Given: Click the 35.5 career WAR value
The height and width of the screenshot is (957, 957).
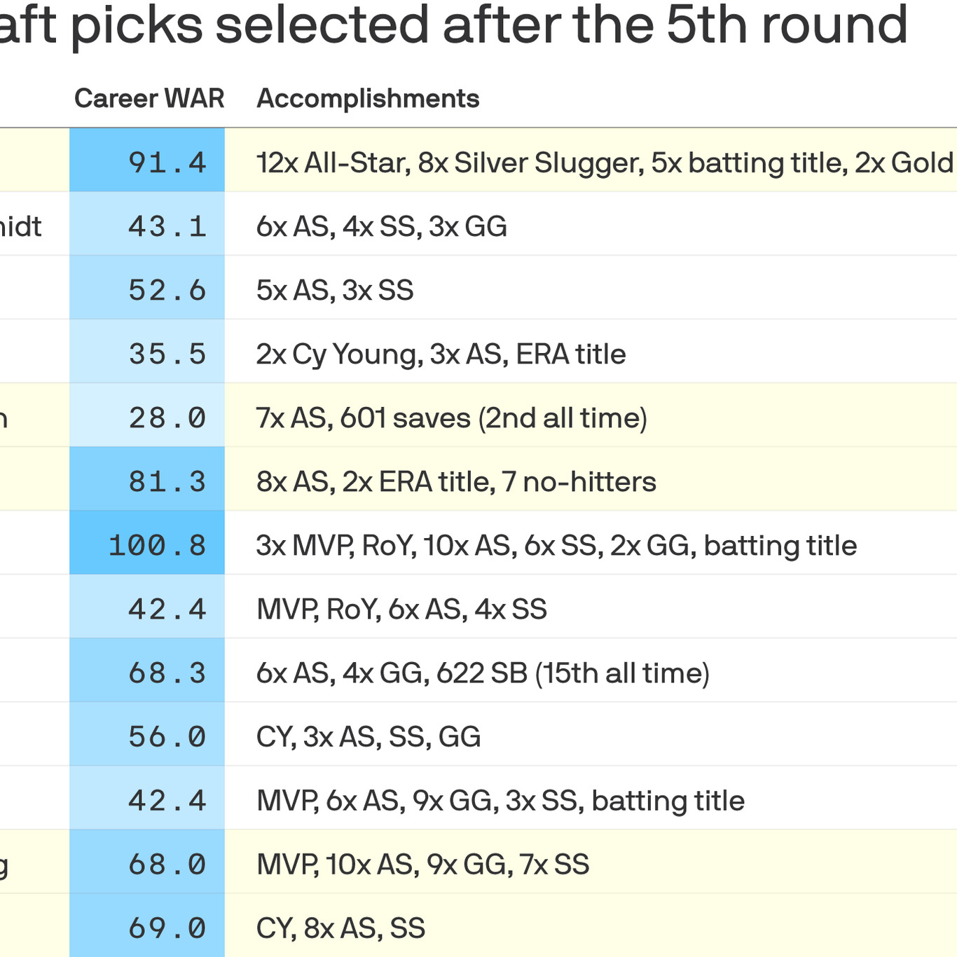Looking at the screenshot, I should 167,354.
